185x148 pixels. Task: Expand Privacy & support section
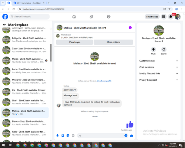point(159,80)
